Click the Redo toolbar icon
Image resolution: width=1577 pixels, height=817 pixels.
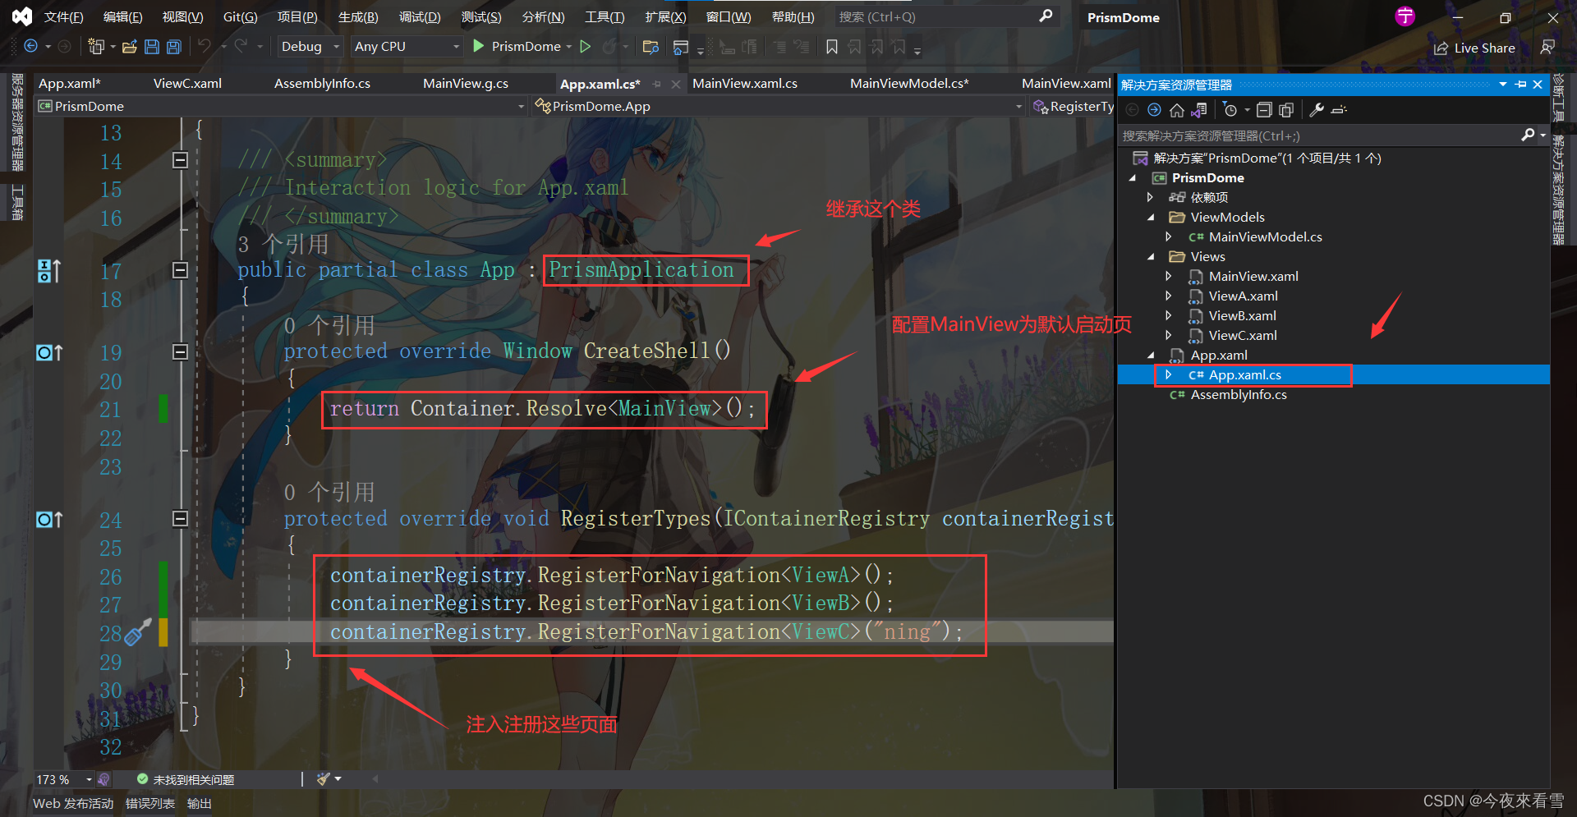click(241, 47)
